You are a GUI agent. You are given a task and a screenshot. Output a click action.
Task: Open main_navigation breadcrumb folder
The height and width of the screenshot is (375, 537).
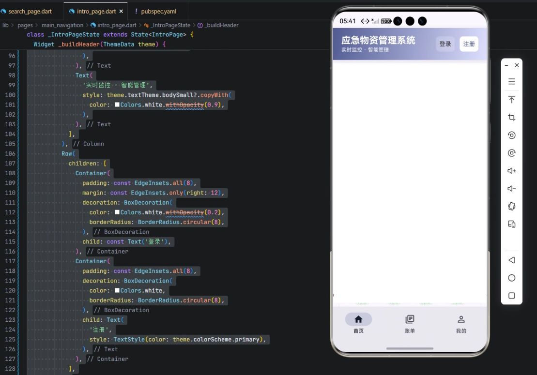coord(62,25)
